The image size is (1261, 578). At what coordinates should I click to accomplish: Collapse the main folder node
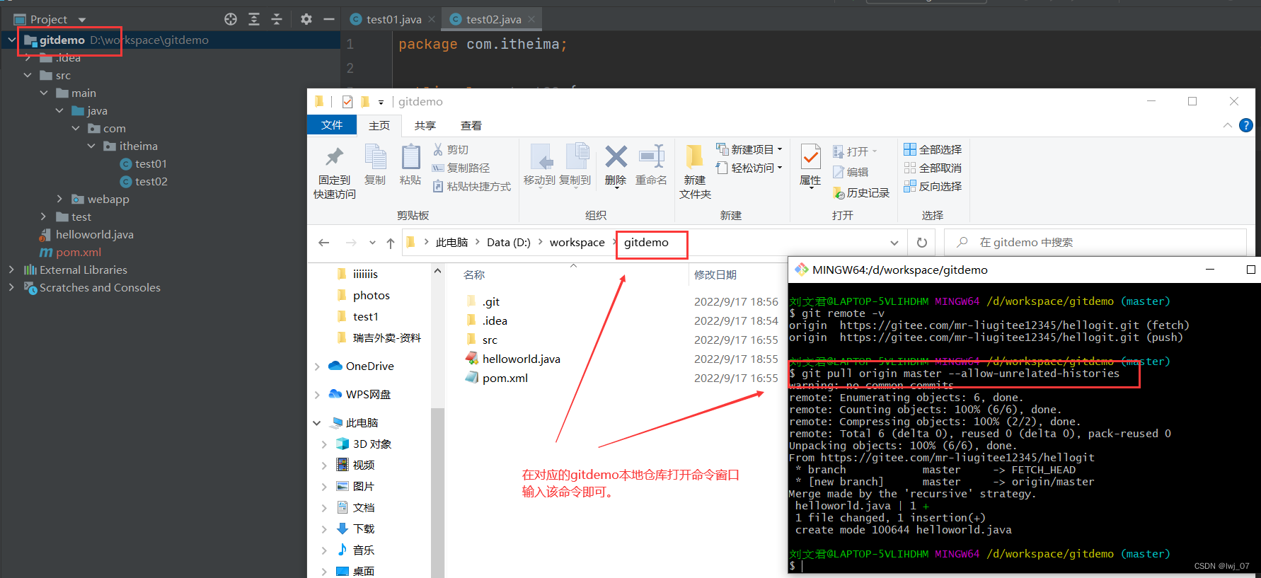pyautogui.click(x=44, y=93)
